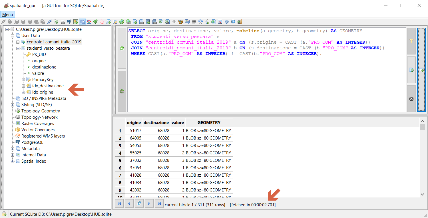Collapse the studenti_verso_pescara table node
428x218 pixels.
(x=18, y=48)
